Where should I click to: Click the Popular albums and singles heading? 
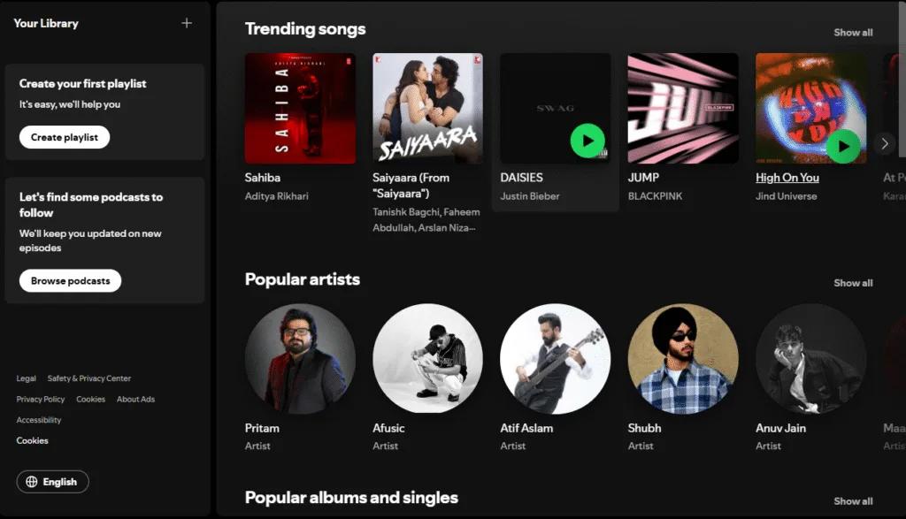(x=351, y=498)
